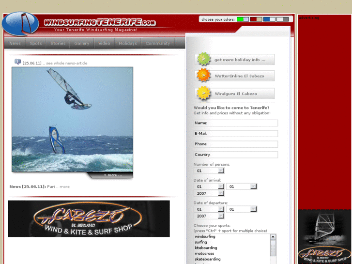
Task: Click the orange starburst WetterOnline icon
Action: [x=204, y=76]
